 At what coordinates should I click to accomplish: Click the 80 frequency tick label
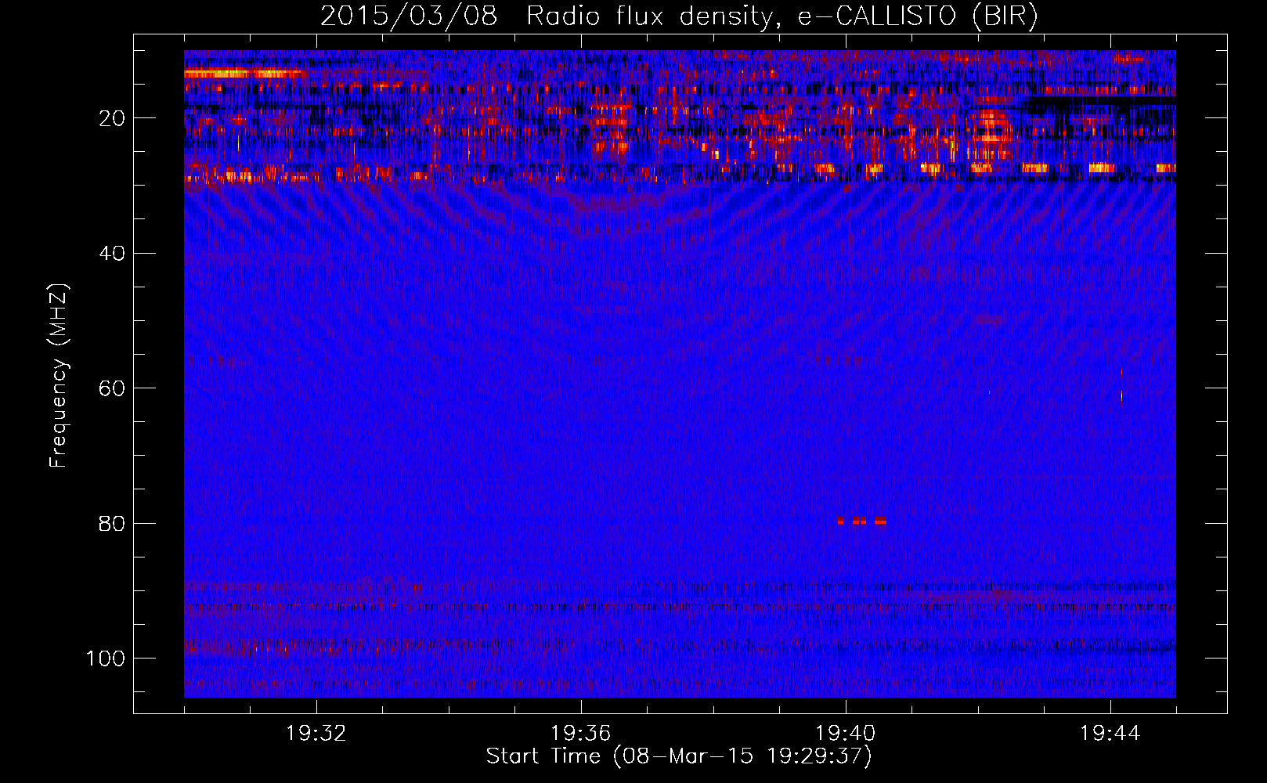[112, 523]
